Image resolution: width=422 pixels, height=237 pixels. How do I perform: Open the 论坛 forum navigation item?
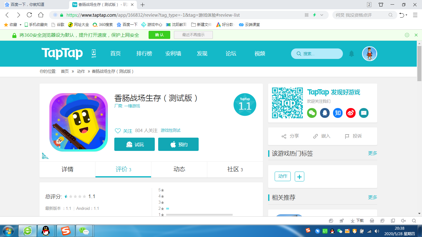231,53
